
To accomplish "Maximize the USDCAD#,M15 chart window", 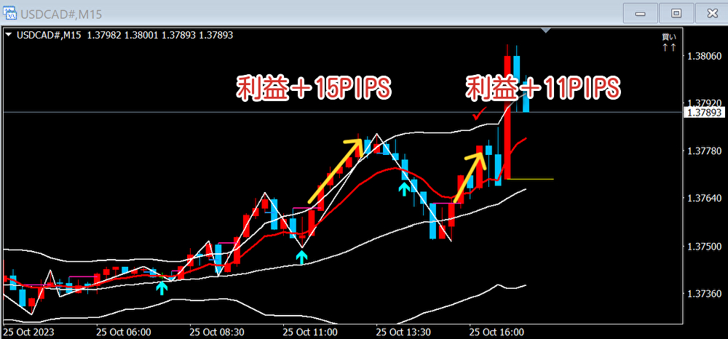I will 676,13.
